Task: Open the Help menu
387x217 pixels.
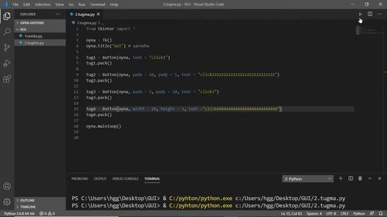Action: point(114,4)
